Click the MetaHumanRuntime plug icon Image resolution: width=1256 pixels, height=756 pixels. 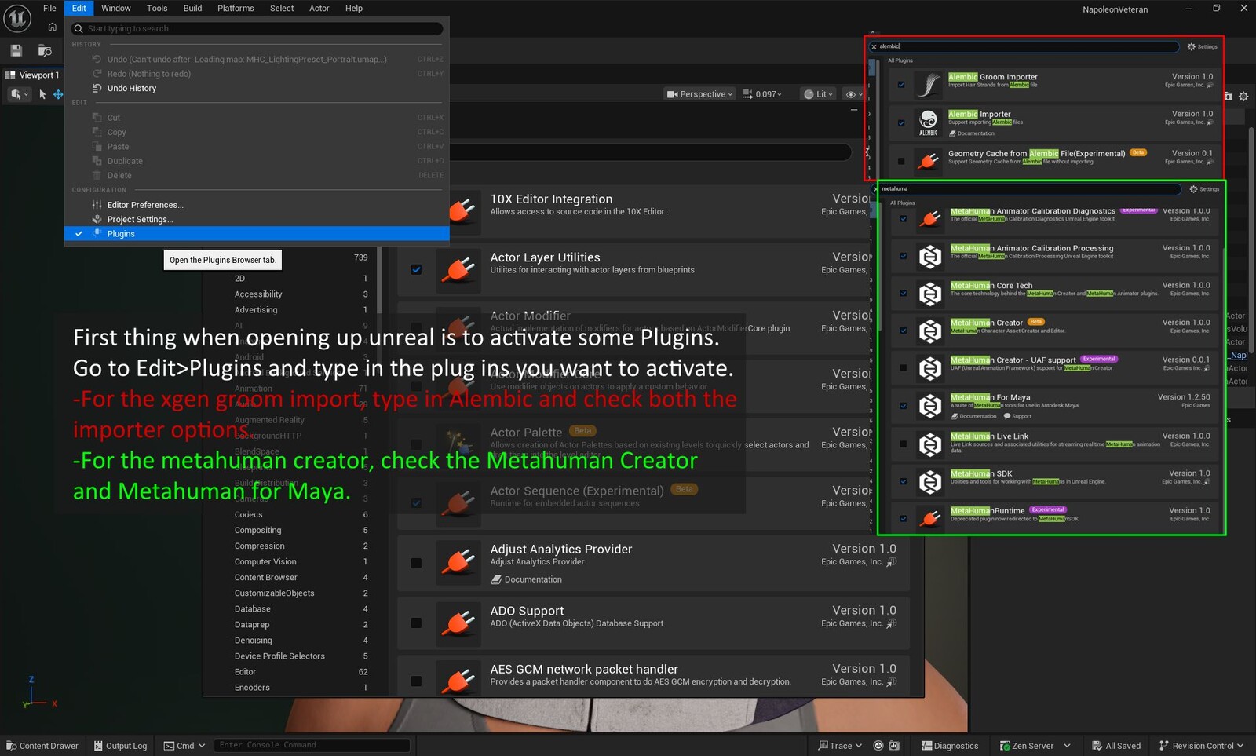[930, 518]
